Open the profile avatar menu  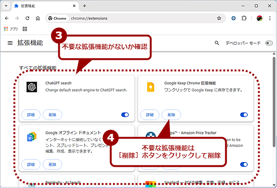tap(260, 18)
